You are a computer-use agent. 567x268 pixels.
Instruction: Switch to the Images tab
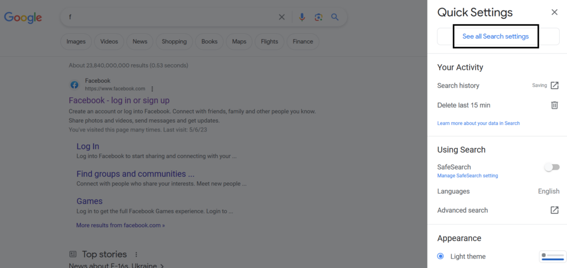pyautogui.click(x=76, y=41)
